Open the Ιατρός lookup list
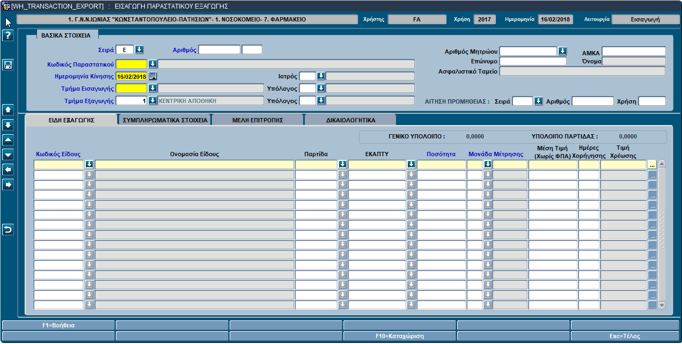Screen dimensions: 682x344 321,76
